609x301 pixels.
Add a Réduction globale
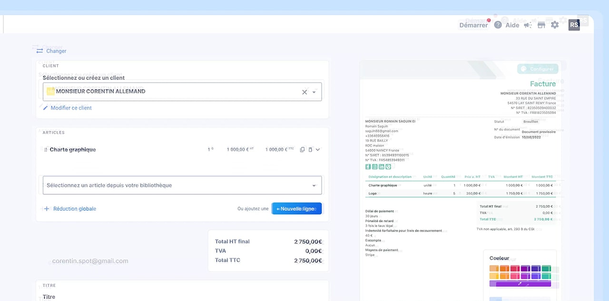pyautogui.click(x=70, y=208)
